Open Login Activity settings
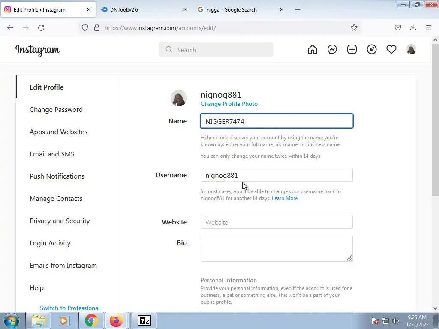 click(x=50, y=243)
